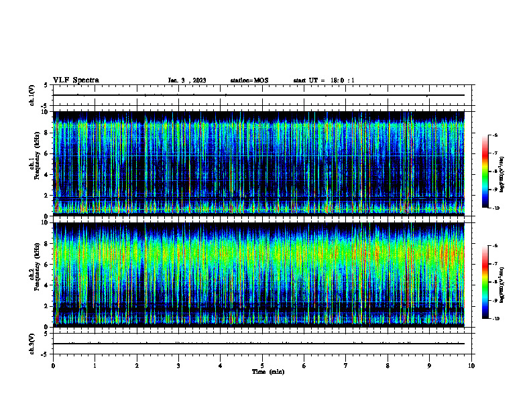Click the "7" tick on the time axis

pos(346,366)
